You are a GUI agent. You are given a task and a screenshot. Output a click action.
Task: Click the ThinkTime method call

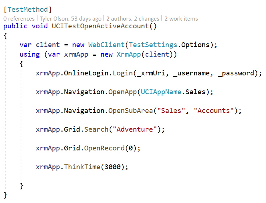click(x=82, y=167)
